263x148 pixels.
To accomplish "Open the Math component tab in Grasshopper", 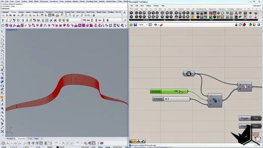I will click(136, 9).
